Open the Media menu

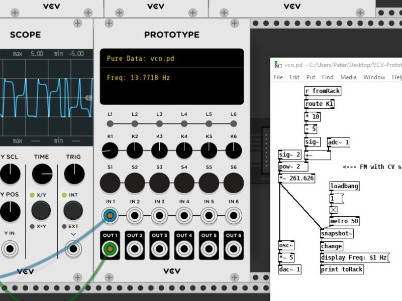pyautogui.click(x=348, y=77)
